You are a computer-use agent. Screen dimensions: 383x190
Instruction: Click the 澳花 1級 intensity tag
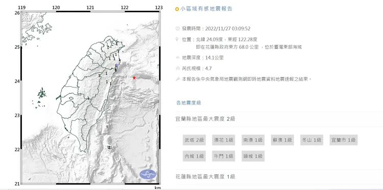click(224, 140)
